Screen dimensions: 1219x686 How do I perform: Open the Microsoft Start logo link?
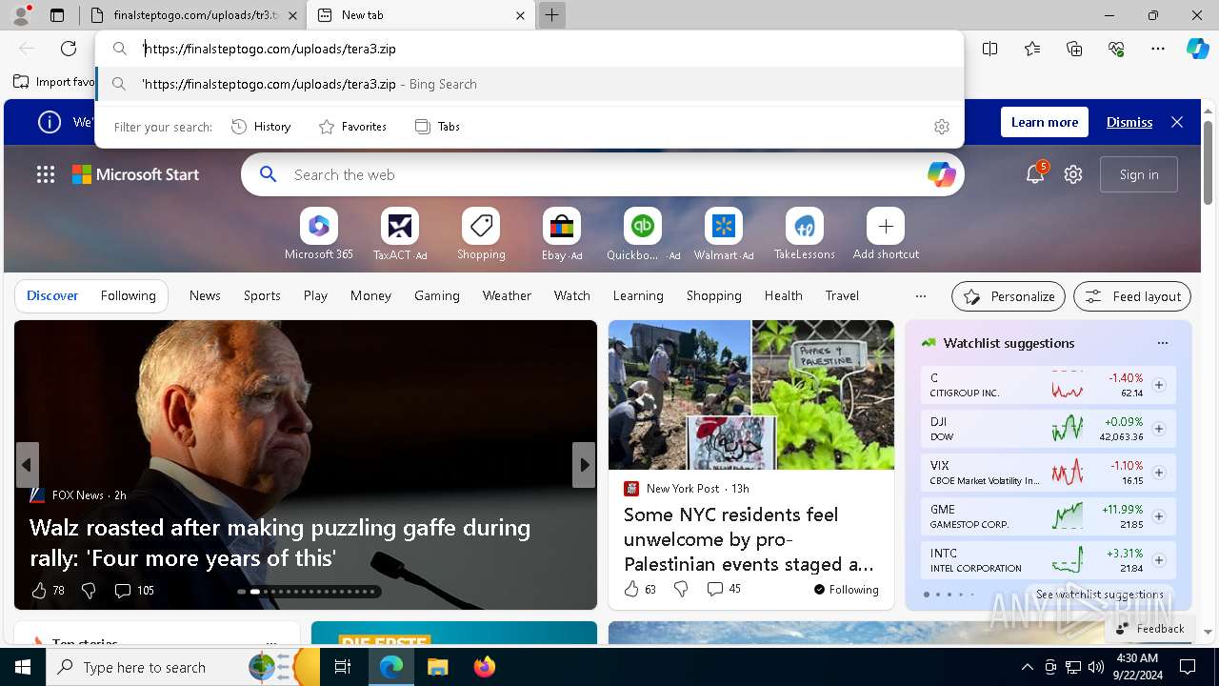click(136, 174)
